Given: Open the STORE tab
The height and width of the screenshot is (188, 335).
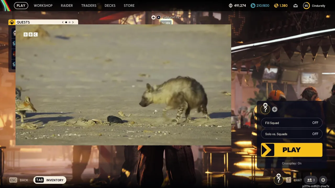Looking at the screenshot, I should [129, 5].
